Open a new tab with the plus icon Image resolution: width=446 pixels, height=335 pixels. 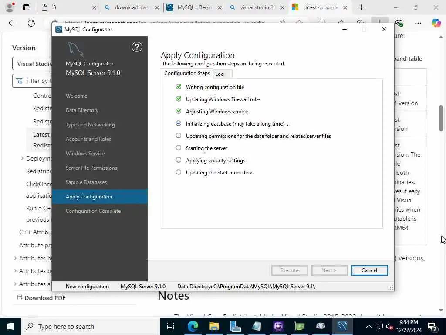(361, 7)
